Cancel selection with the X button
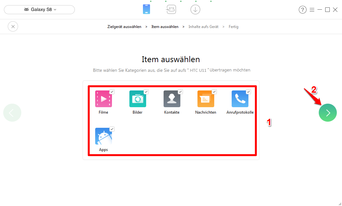This screenshot has height=206, width=342. [13, 26]
